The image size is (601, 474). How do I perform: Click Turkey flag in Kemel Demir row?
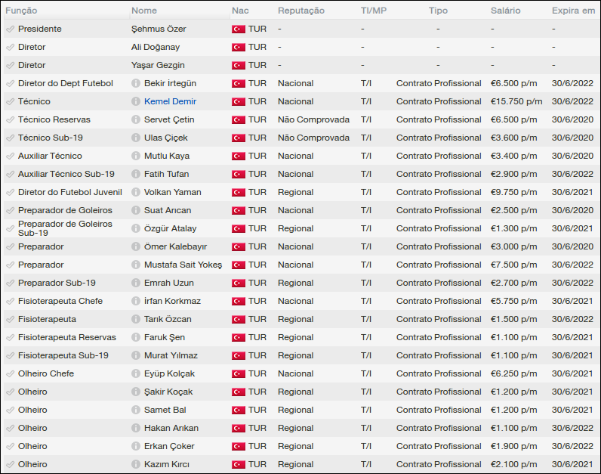(x=239, y=101)
